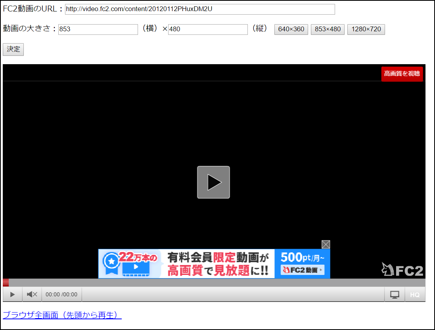Click the red 高画質を視聴 button
The height and width of the screenshot is (330, 435).
click(x=402, y=74)
